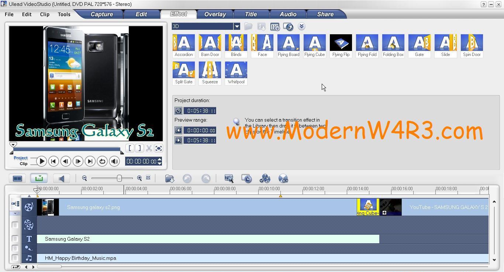Open the System Volume control
The width and height of the screenshot is (504, 272).
click(114, 161)
